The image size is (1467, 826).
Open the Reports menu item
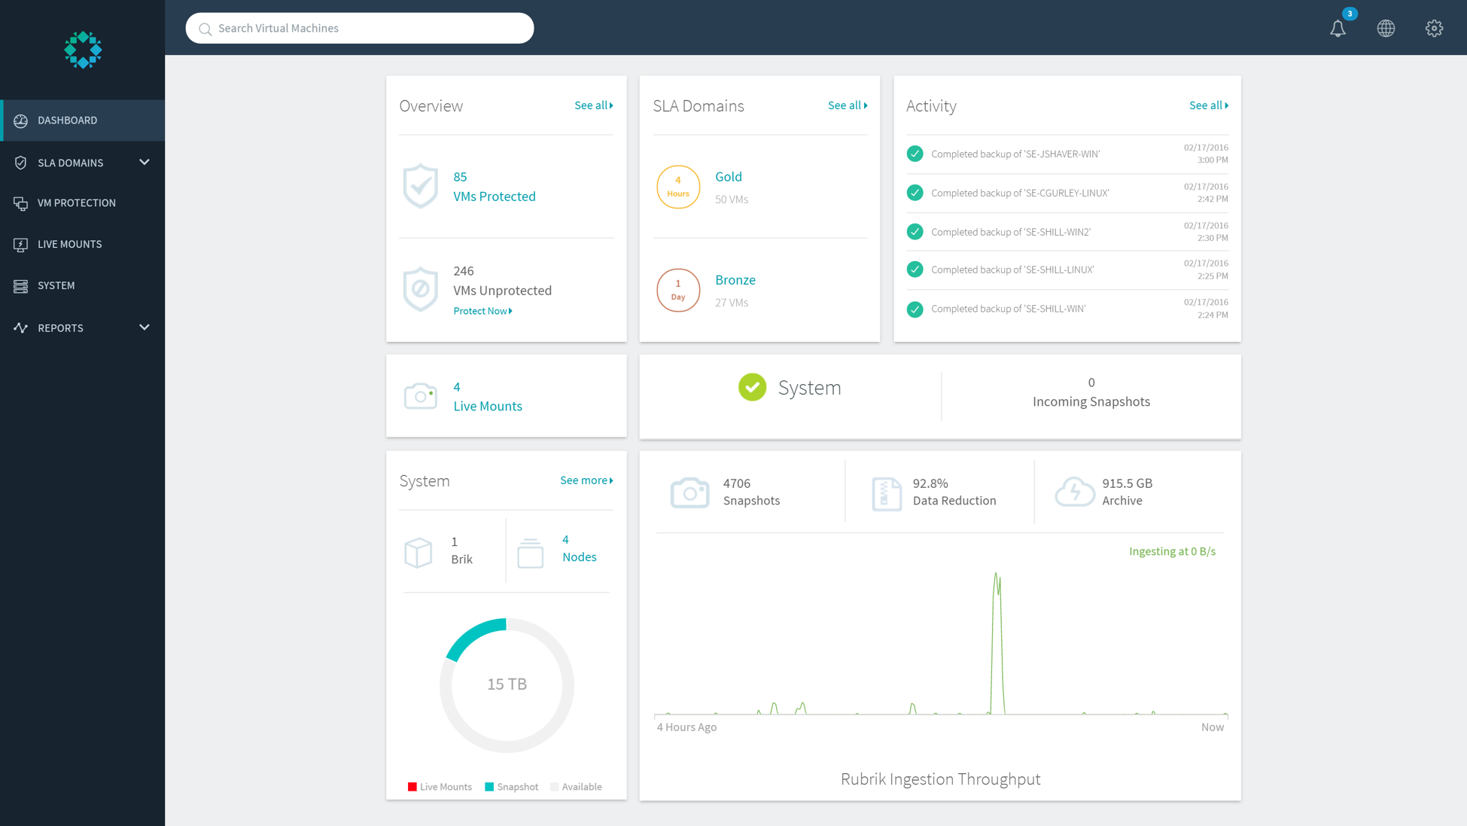pos(59,328)
